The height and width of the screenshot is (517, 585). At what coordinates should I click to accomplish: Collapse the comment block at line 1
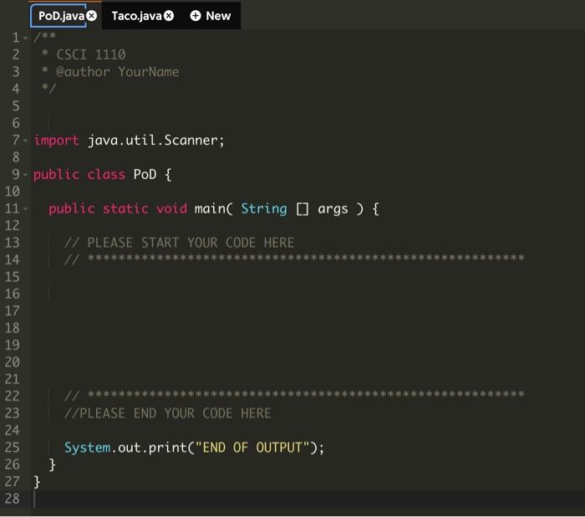(x=25, y=38)
